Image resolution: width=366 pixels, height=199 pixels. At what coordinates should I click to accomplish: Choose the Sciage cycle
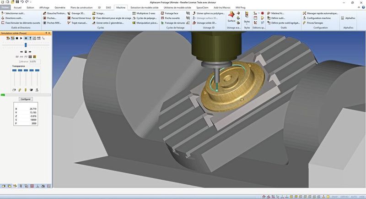[x=98, y=13]
